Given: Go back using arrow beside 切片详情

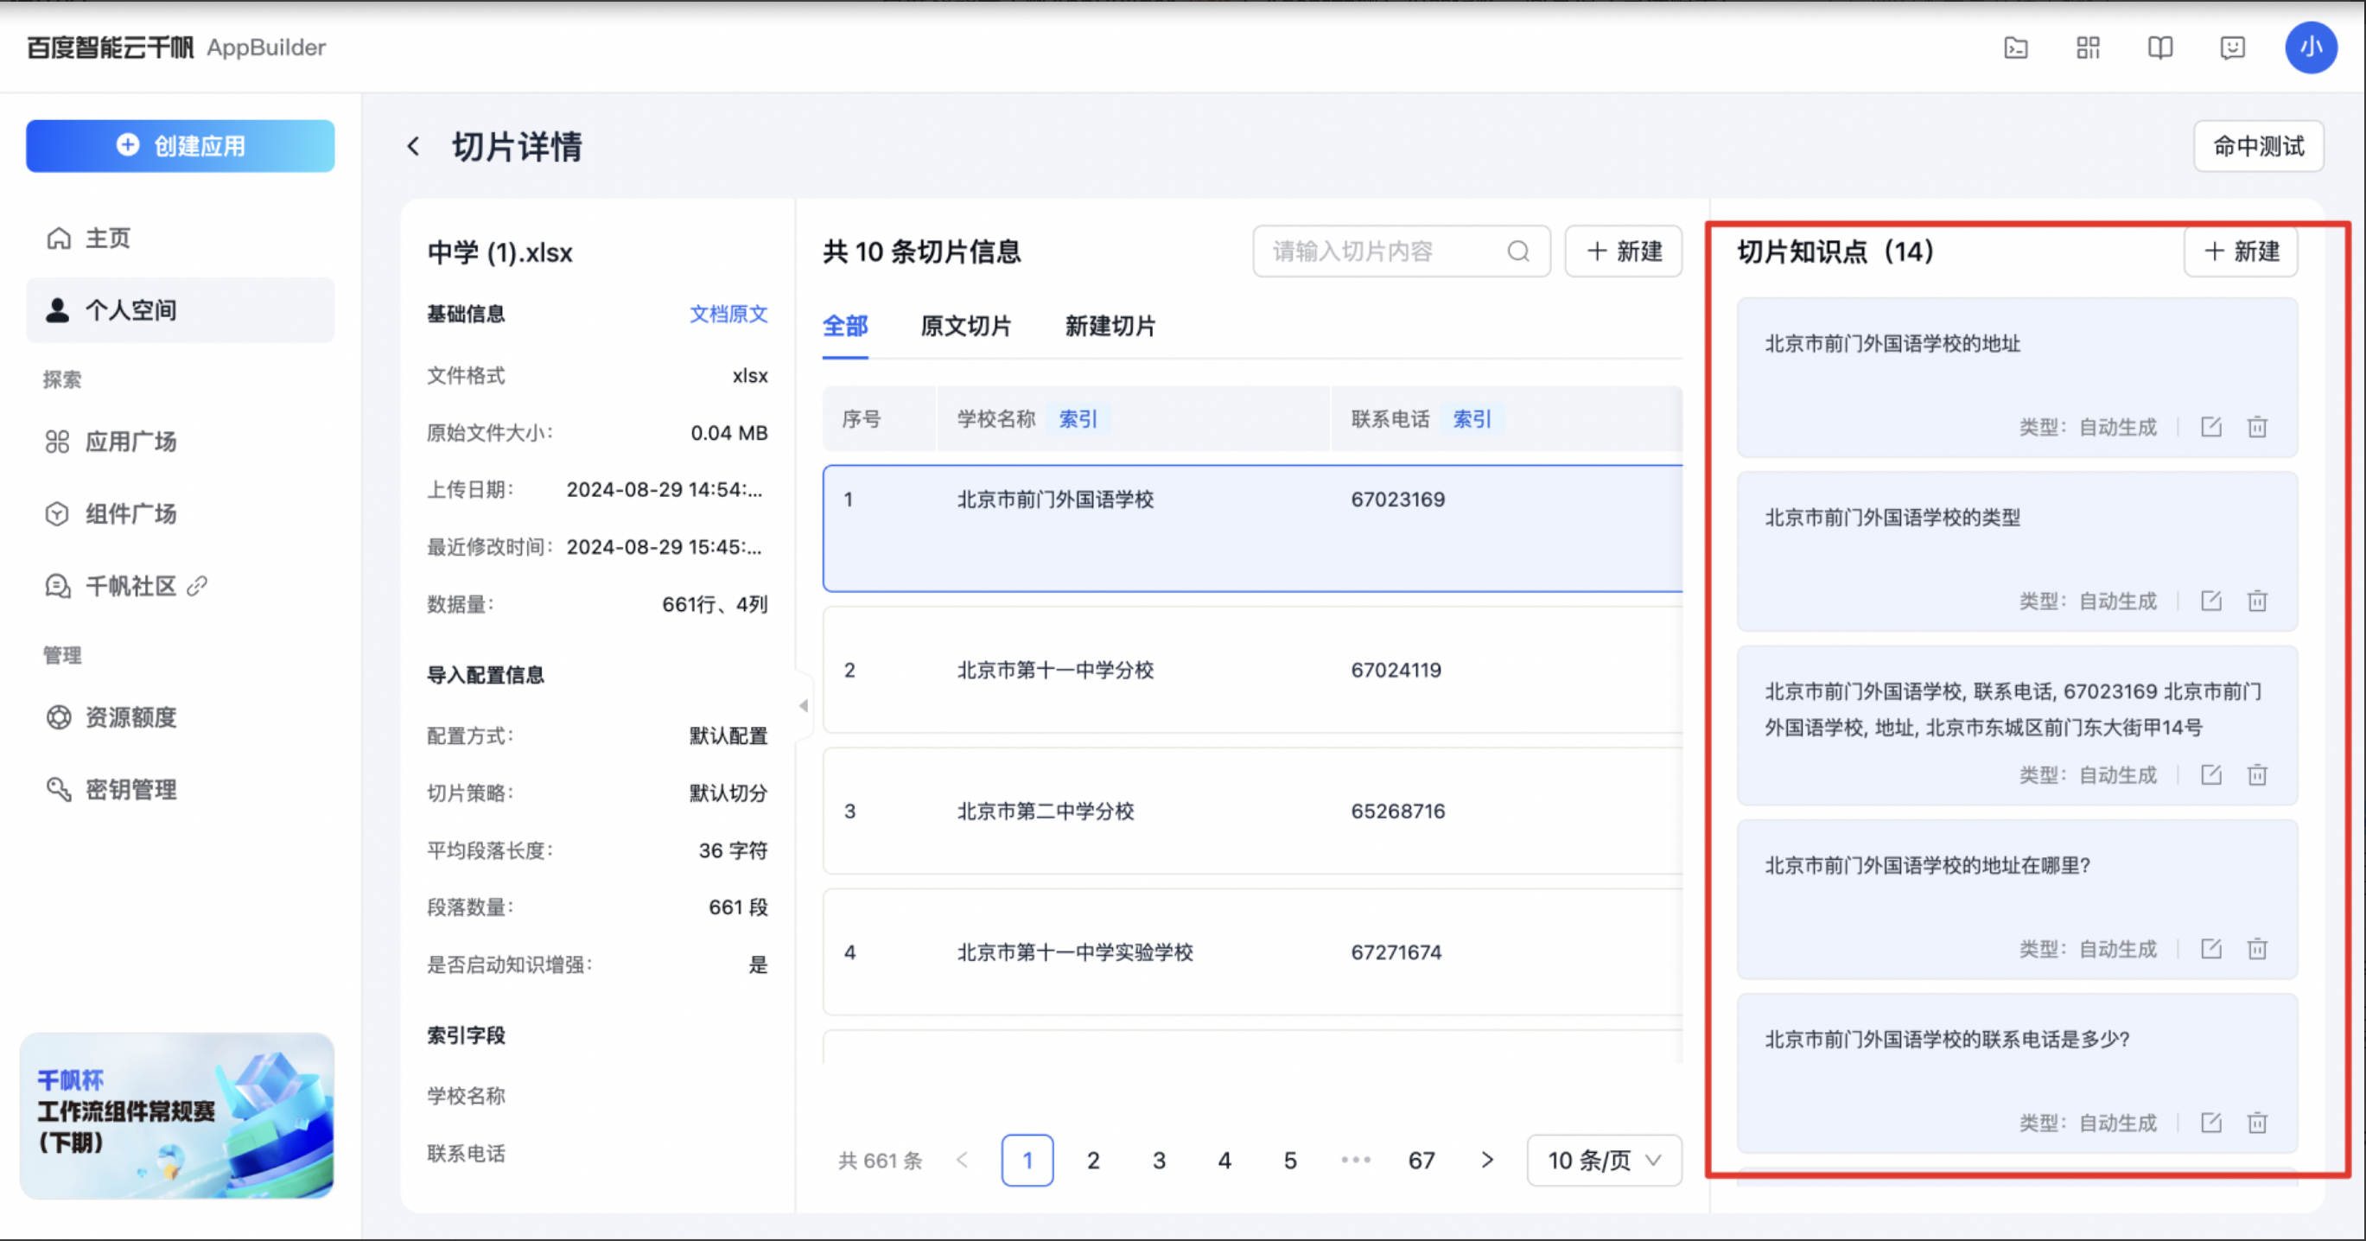Looking at the screenshot, I should pyautogui.click(x=414, y=146).
